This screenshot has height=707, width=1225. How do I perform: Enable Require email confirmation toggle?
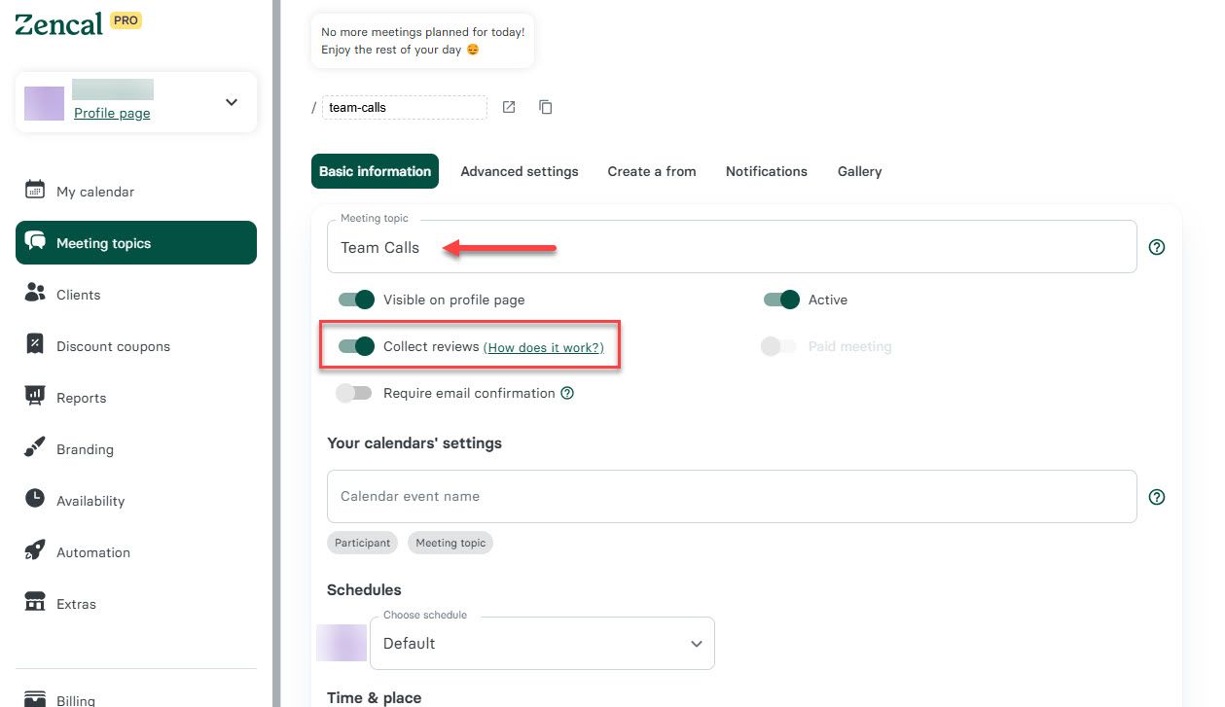[354, 393]
